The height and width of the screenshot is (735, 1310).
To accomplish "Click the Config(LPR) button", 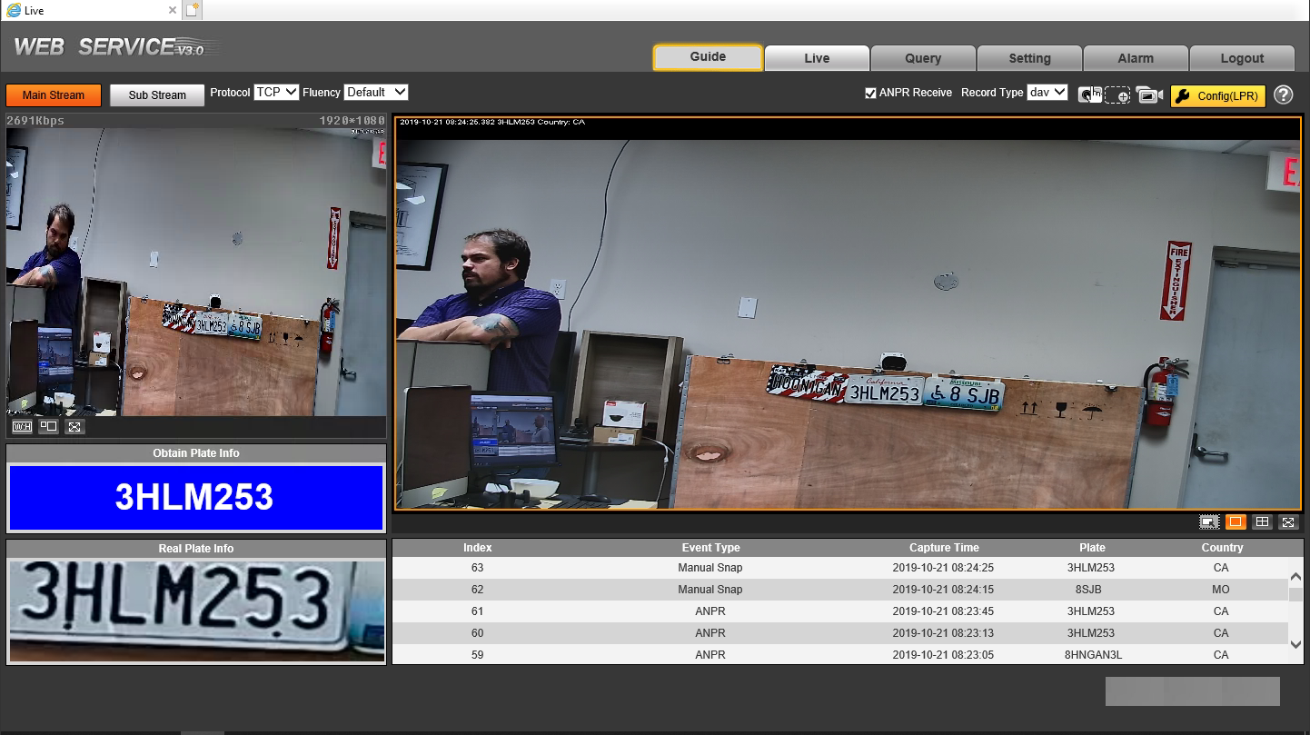I will coord(1217,95).
